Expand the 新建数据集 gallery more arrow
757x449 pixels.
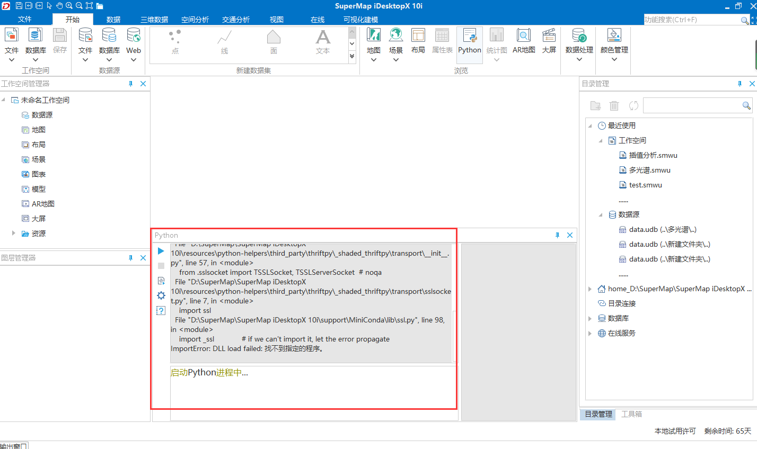point(352,56)
